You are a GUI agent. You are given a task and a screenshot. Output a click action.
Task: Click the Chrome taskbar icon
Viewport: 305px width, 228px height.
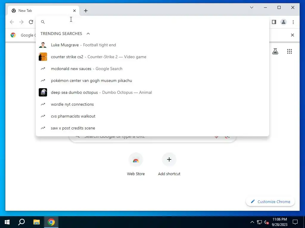pyautogui.click(x=51, y=222)
